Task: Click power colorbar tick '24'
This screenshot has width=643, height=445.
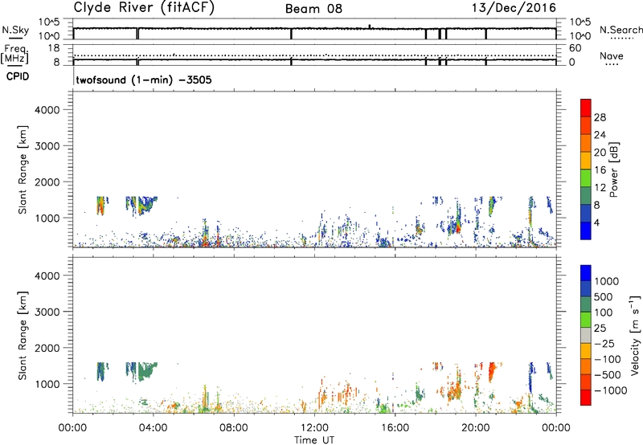Action: tap(600, 135)
